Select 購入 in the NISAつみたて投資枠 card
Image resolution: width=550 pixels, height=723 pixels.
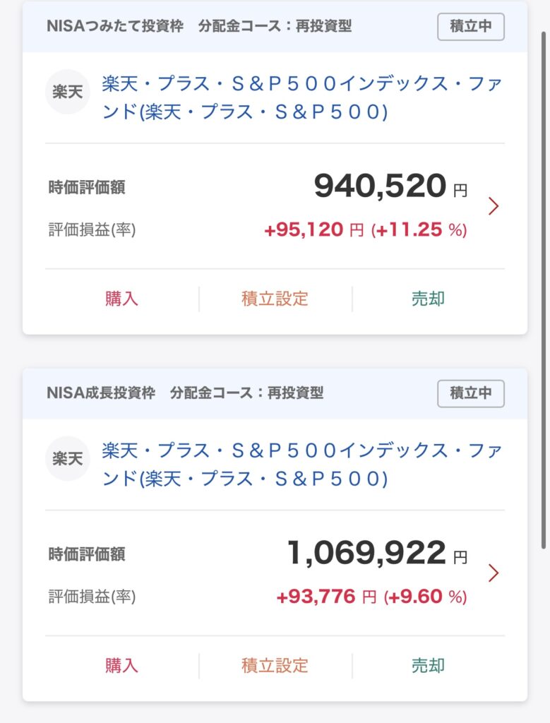121,299
